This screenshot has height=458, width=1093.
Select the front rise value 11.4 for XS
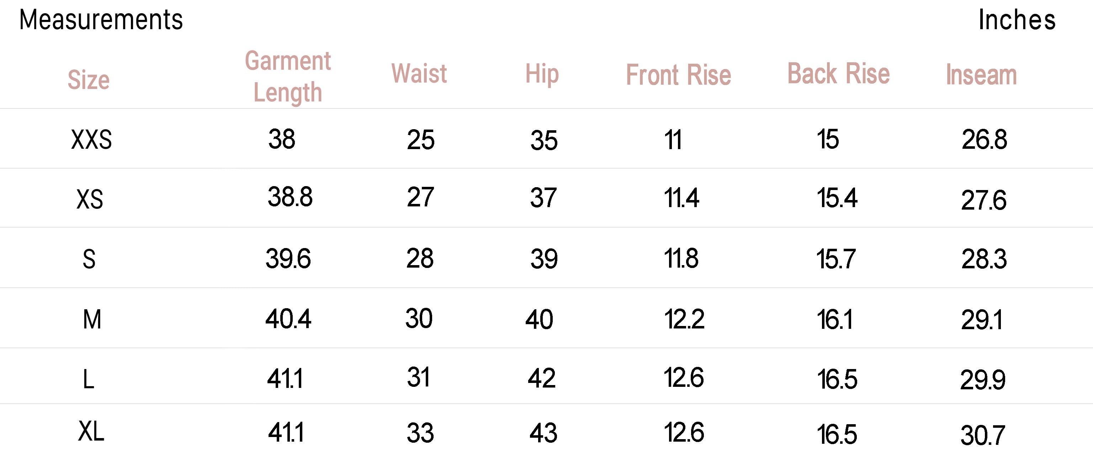tap(681, 198)
